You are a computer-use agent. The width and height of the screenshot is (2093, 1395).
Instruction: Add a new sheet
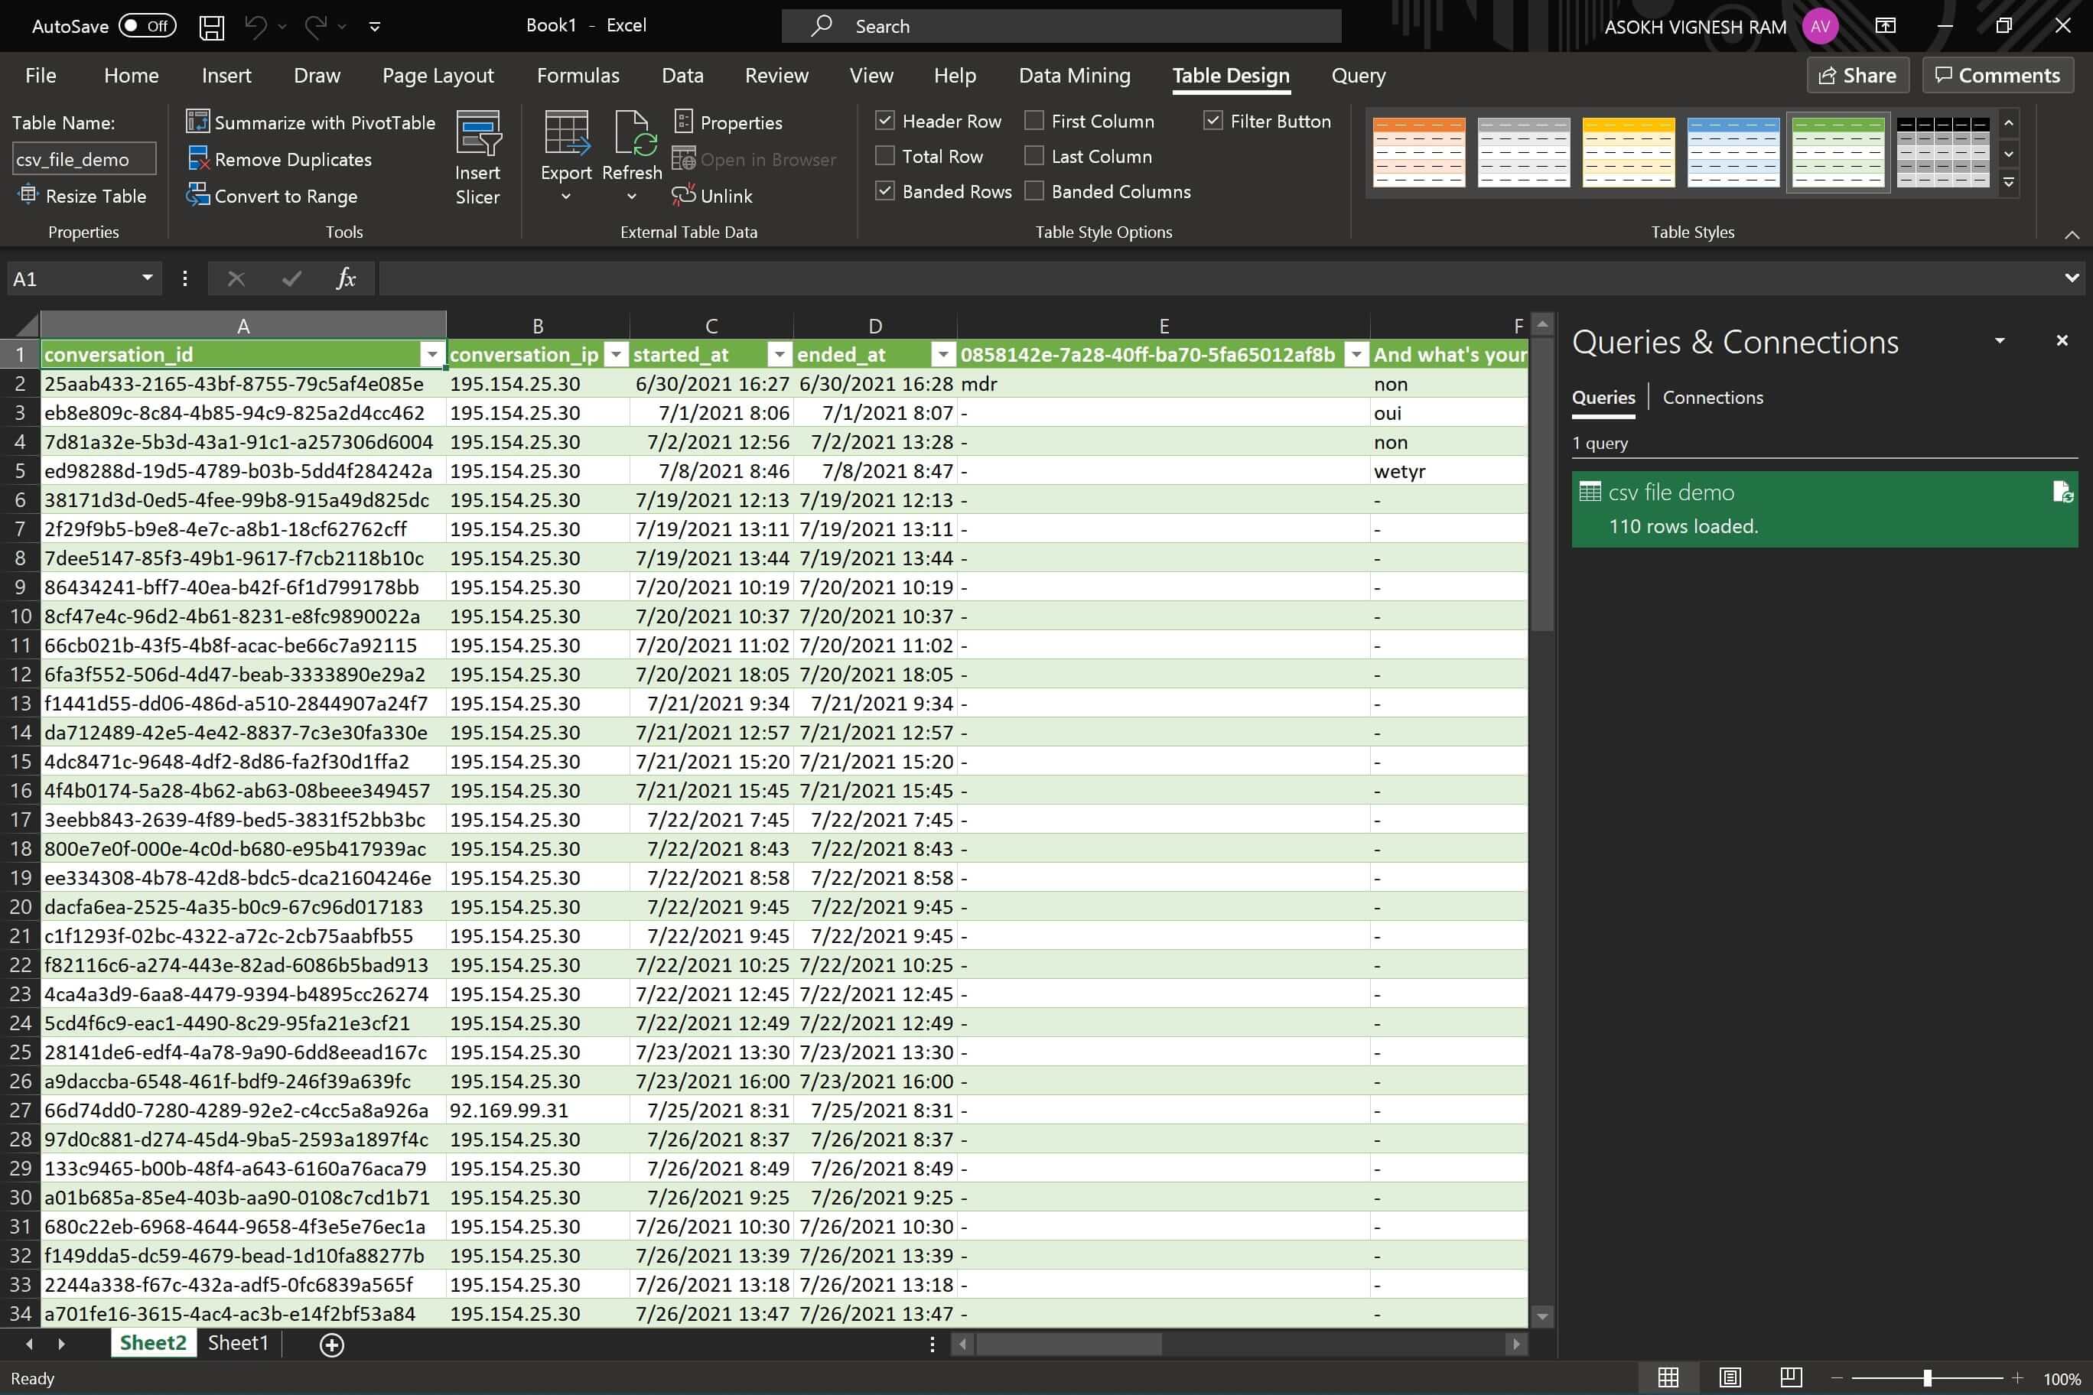click(332, 1345)
